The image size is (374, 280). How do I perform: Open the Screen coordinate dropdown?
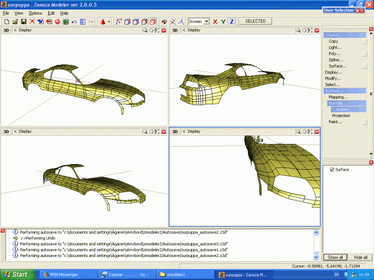tap(206, 21)
